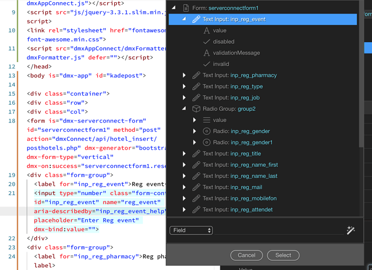Click pencil icon beside inp_reg_name_last
The image size is (372, 270).
tap(196, 176)
